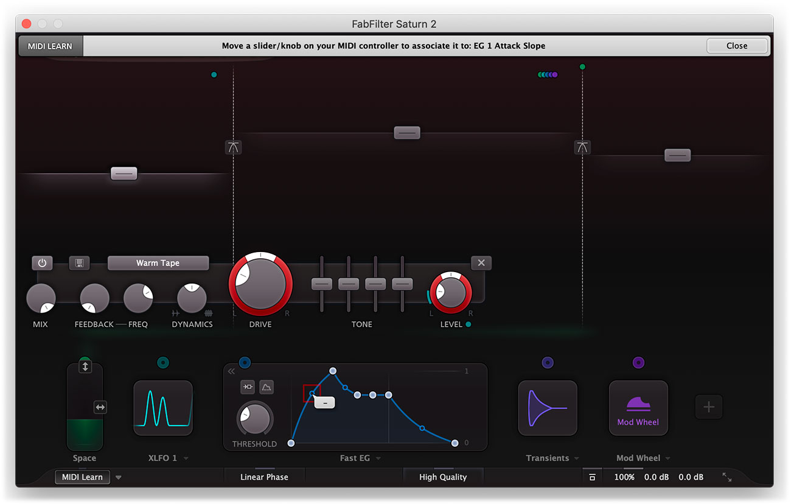Click the crossover handle right of the band controls
This screenshot has width=791, height=504.
582,147
